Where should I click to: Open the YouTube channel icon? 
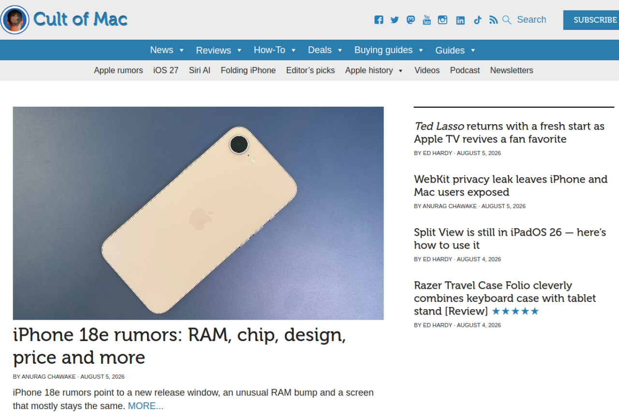[427, 20]
